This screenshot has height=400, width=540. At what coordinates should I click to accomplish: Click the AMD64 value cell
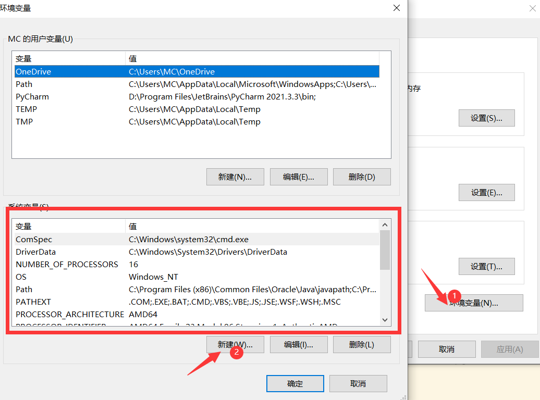pyautogui.click(x=143, y=314)
